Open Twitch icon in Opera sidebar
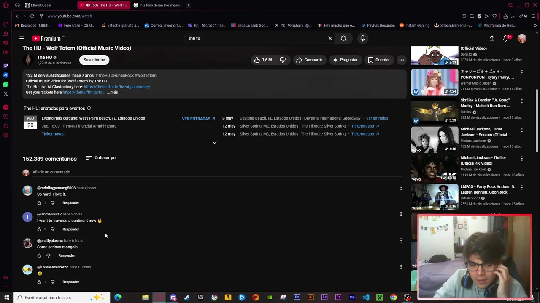The width and height of the screenshot is (540, 303). pyautogui.click(x=5, y=66)
